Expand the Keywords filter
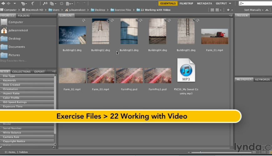This screenshot has height=156, width=272. tap(27, 80)
